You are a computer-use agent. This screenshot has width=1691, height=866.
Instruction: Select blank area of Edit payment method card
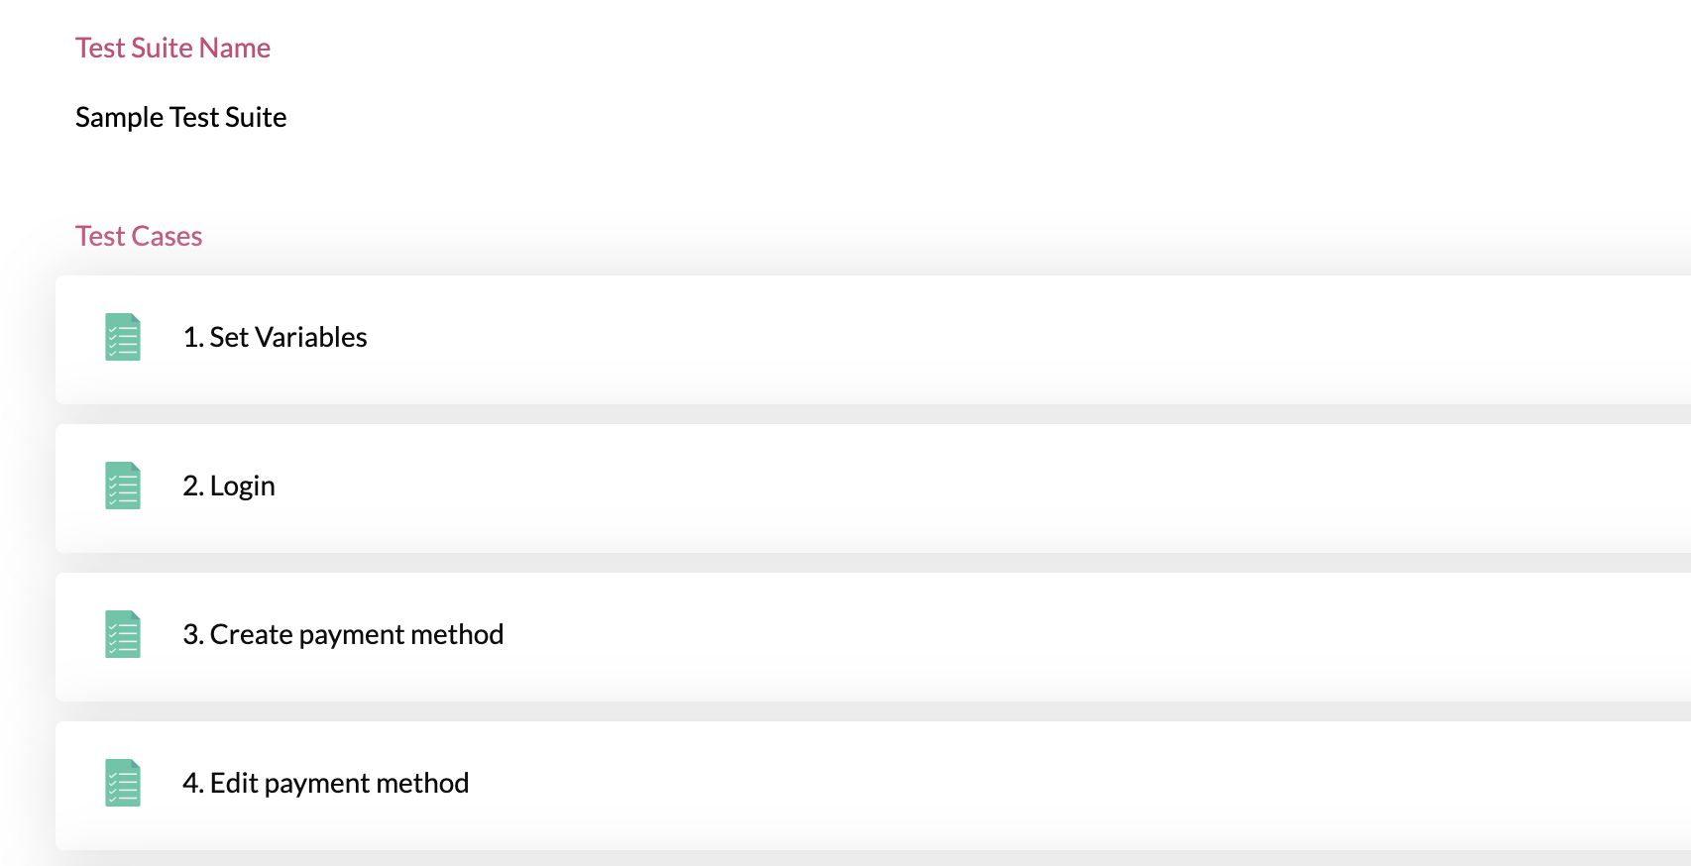tap(1090, 785)
